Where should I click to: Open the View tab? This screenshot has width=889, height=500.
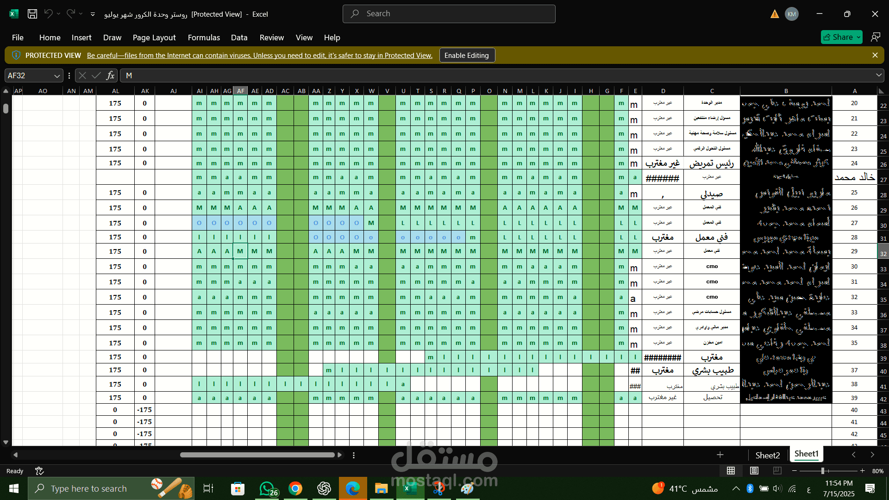click(304, 37)
